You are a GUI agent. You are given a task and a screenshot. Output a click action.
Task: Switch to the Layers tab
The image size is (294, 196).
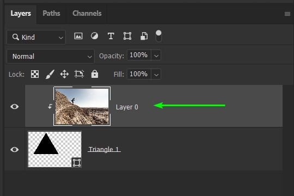tap(21, 14)
